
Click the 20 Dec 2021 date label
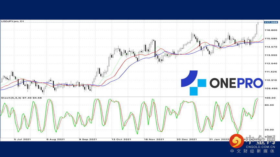pyautogui.click(x=186, y=139)
